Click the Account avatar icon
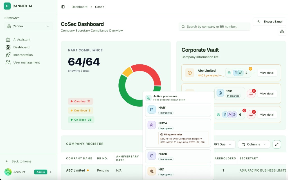The width and height of the screenshot is (288, 180). click(8, 172)
